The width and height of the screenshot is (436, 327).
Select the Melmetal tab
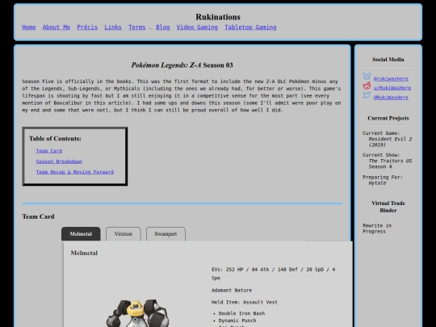click(81, 234)
